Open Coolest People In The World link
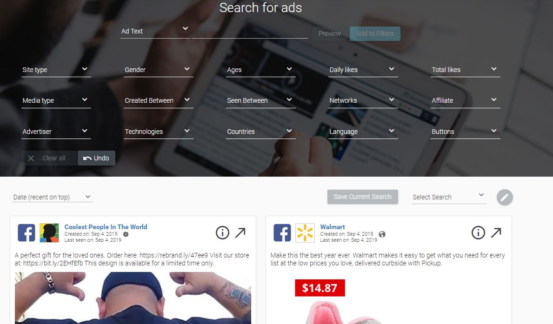553x324 pixels. point(106,227)
